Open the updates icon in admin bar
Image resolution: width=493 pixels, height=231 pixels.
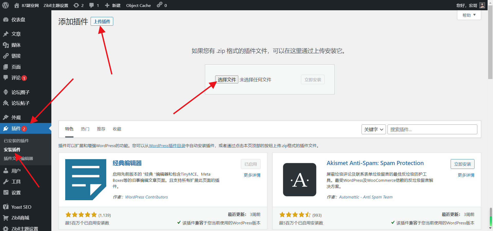(76, 5)
